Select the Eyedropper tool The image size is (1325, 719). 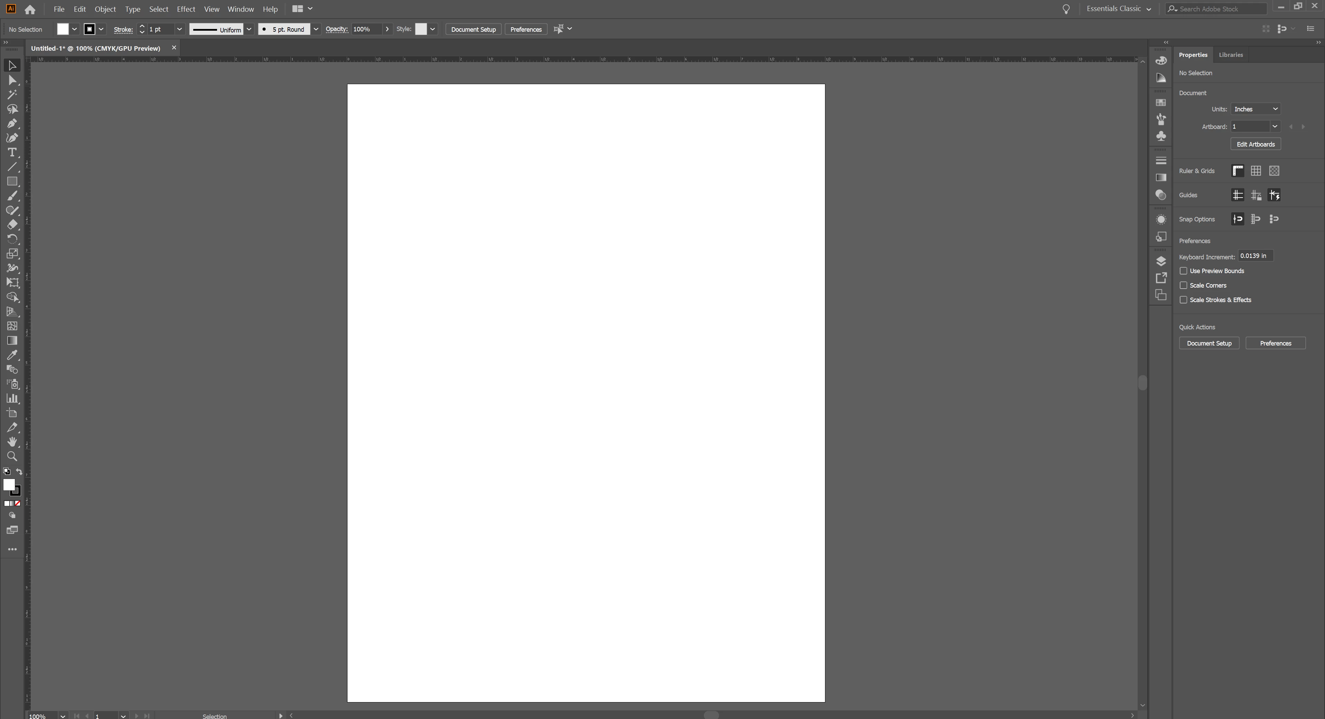(x=12, y=355)
